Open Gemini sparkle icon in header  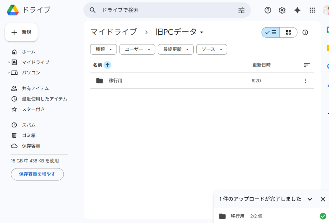(x=297, y=10)
